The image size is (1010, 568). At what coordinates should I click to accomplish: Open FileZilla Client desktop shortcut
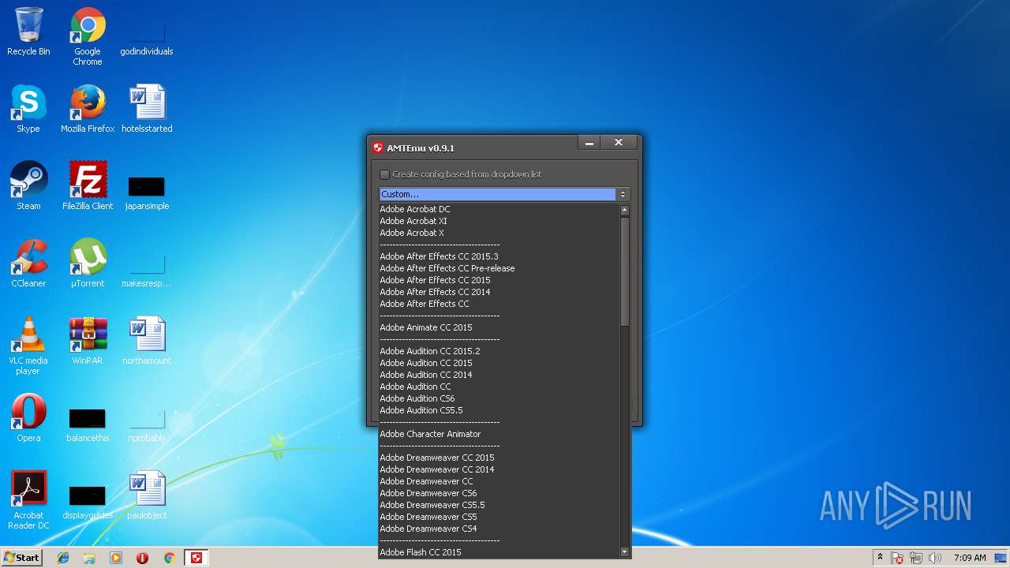(x=88, y=186)
